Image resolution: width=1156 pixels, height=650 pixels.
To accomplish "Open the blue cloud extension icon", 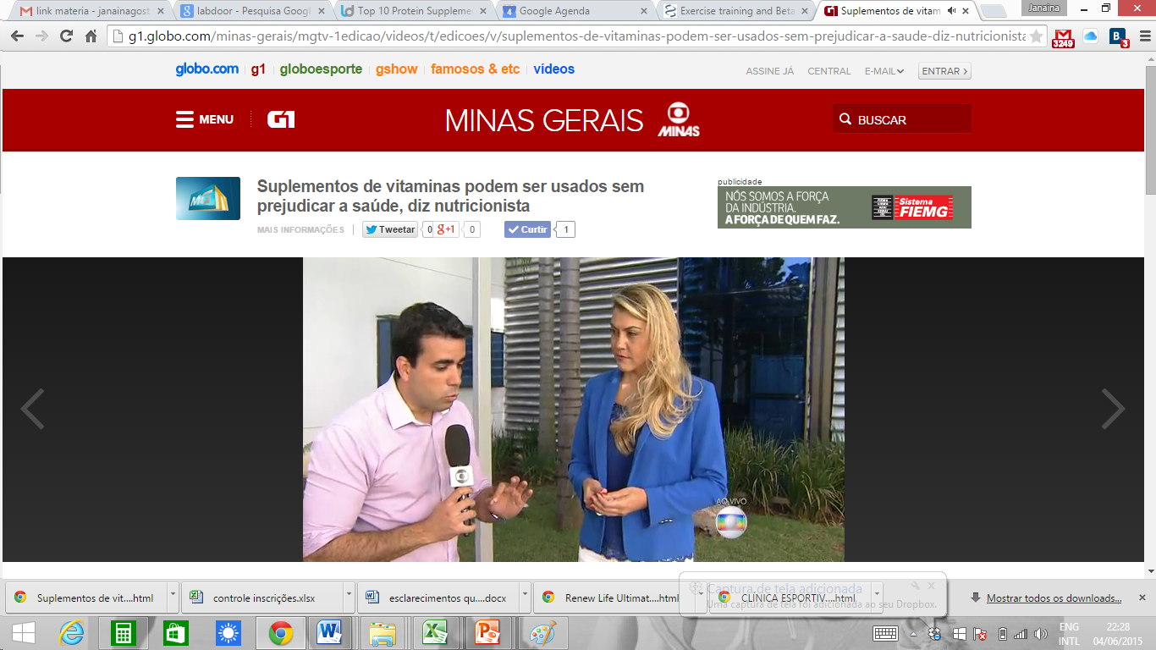I will (1090, 36).
